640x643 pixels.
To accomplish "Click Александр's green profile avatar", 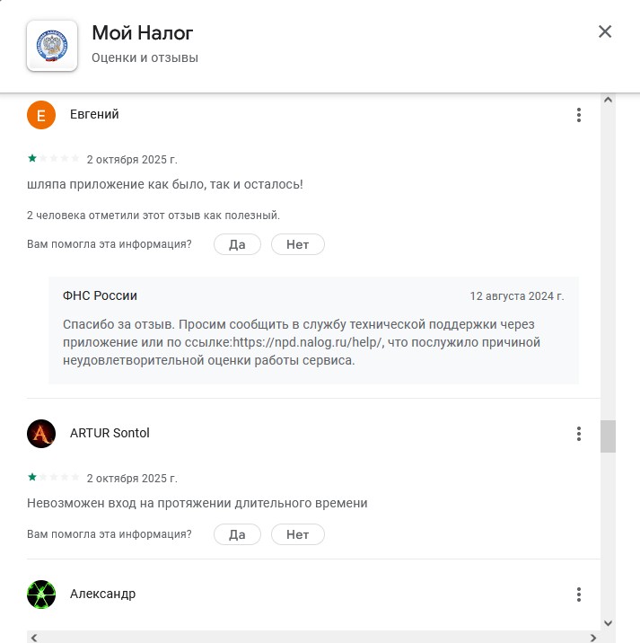I will 42,595.
